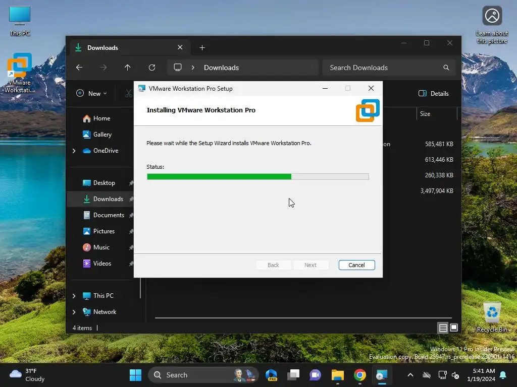Select the Downloads tab
This screenshot has height=387, width=517.
click(129, 48)
